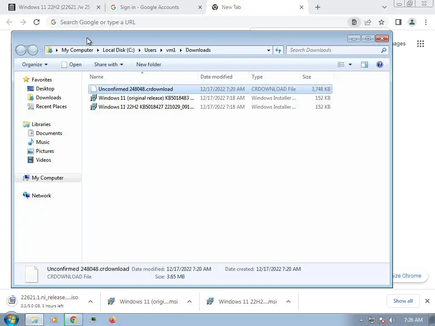
Task: Click Users breadcrumb segment
Action: [x=150, y=50]
